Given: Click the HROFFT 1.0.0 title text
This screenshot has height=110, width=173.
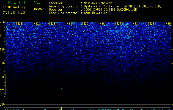Looking at the screenshot, I should tap(22, 2).
